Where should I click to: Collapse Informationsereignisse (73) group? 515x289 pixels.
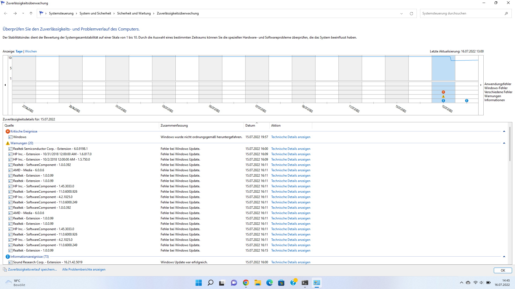pos(504,257)
